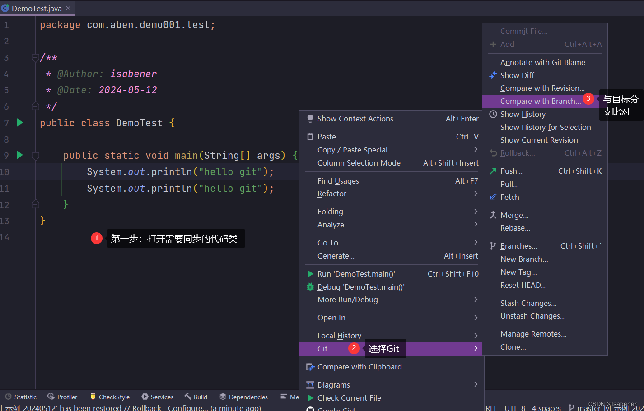The height and width of the screenshot is (411, 644).
Task: Open the Profiler tool window
Action: pos(62,397)
